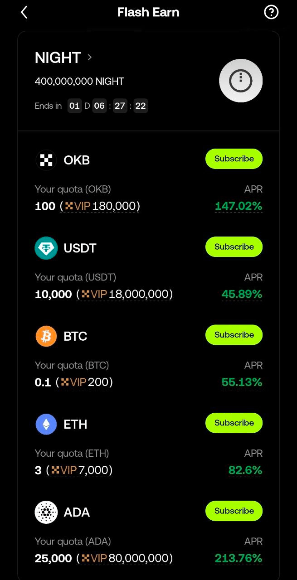Open the help icon in the header
Screen dimensions: 297x580
point(271,12)
